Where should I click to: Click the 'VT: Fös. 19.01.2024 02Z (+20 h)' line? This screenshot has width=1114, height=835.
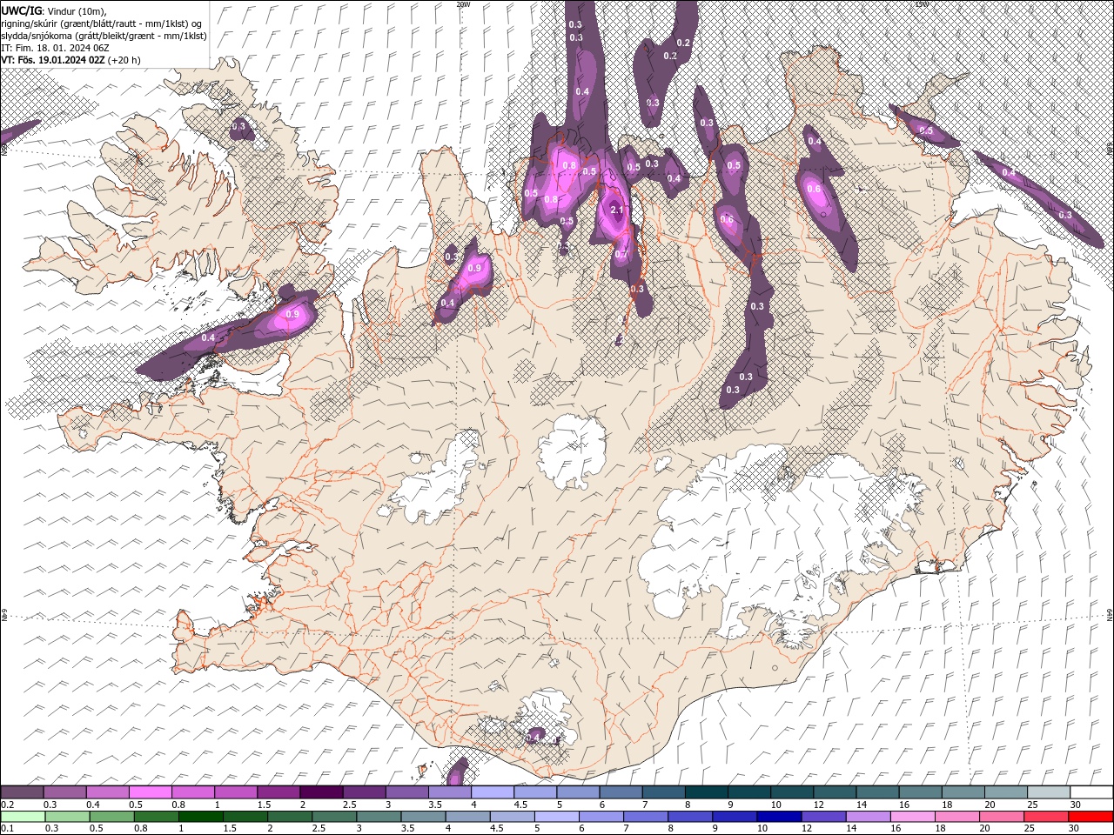[x=70, y=60]
